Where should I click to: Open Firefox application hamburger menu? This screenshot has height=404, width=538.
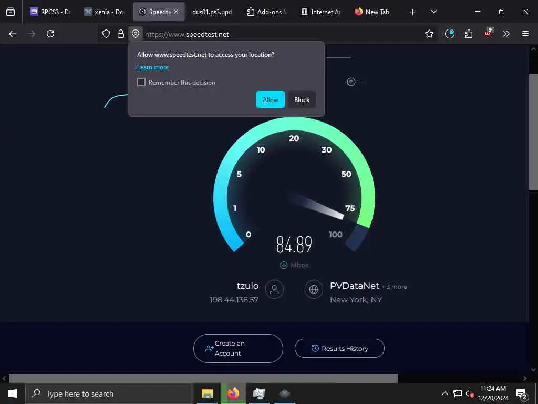[x=525, y=34]
